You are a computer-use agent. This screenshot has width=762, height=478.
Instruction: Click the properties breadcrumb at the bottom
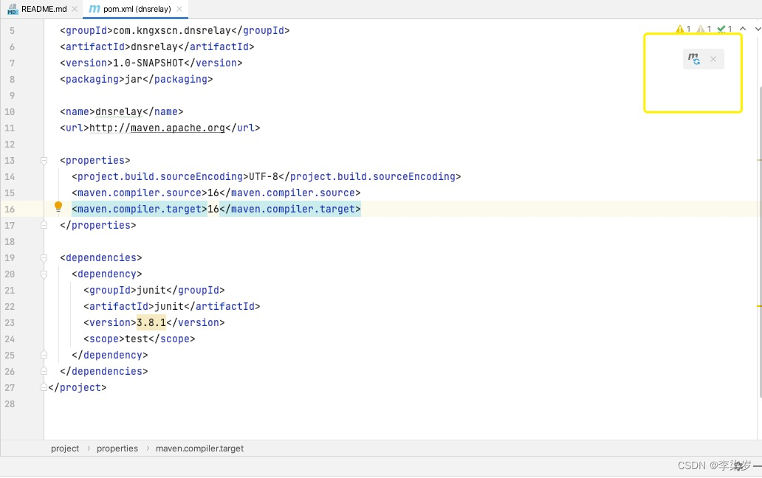coord(117,448)
